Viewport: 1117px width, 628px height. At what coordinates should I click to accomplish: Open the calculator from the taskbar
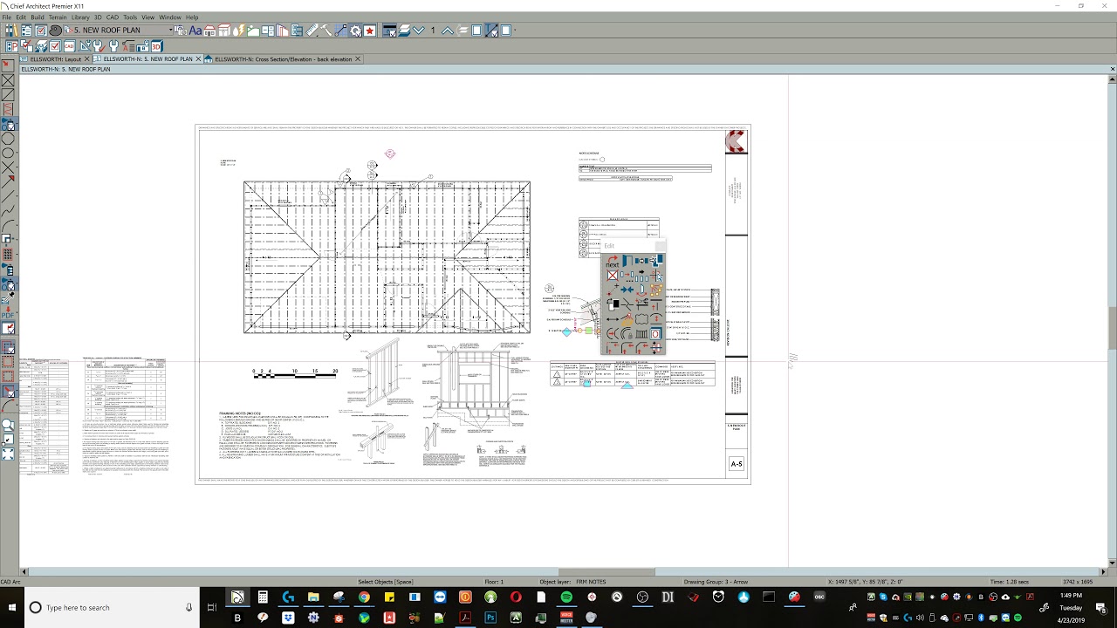(263, 597)
